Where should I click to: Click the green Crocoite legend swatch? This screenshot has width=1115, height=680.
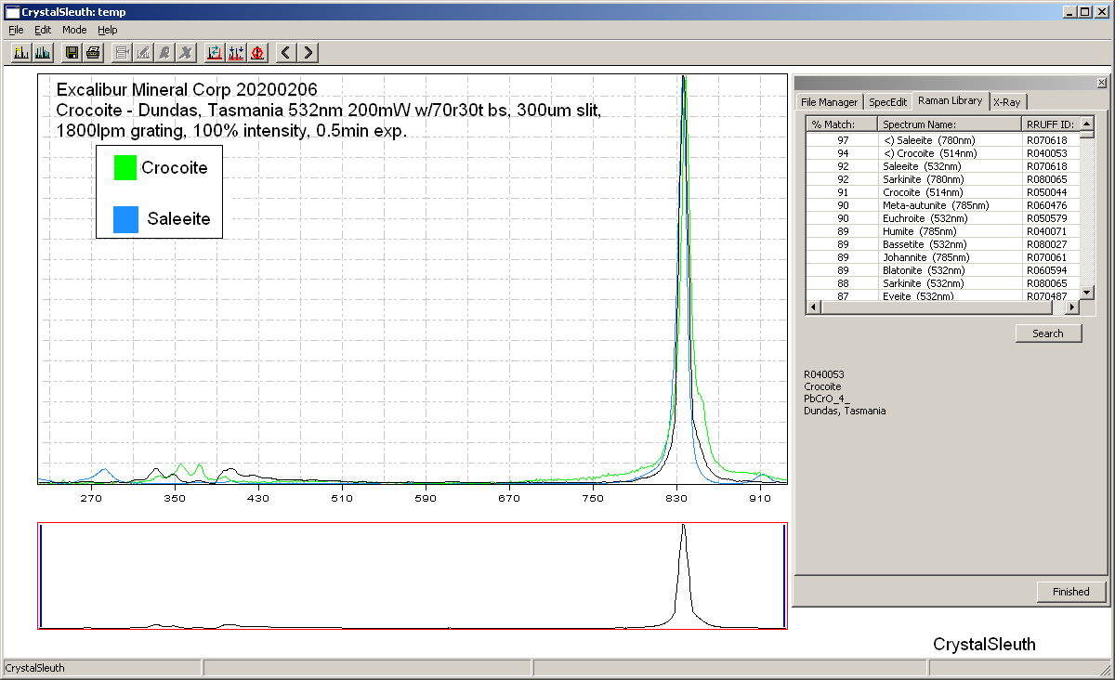tap(125, 168)
